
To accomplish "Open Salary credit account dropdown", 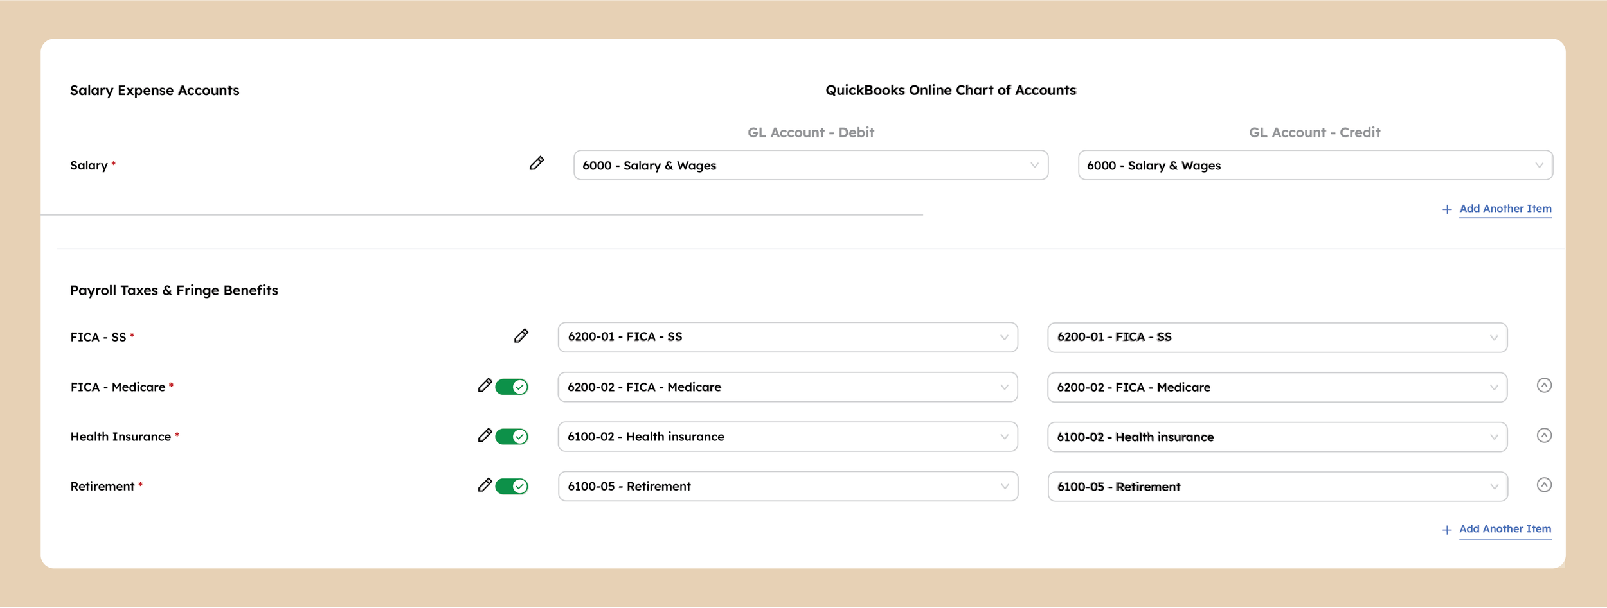I will pyautogui.click(x=1315, y=165).
